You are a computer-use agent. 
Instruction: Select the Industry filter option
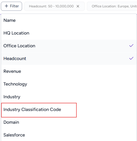click(69, 97)
